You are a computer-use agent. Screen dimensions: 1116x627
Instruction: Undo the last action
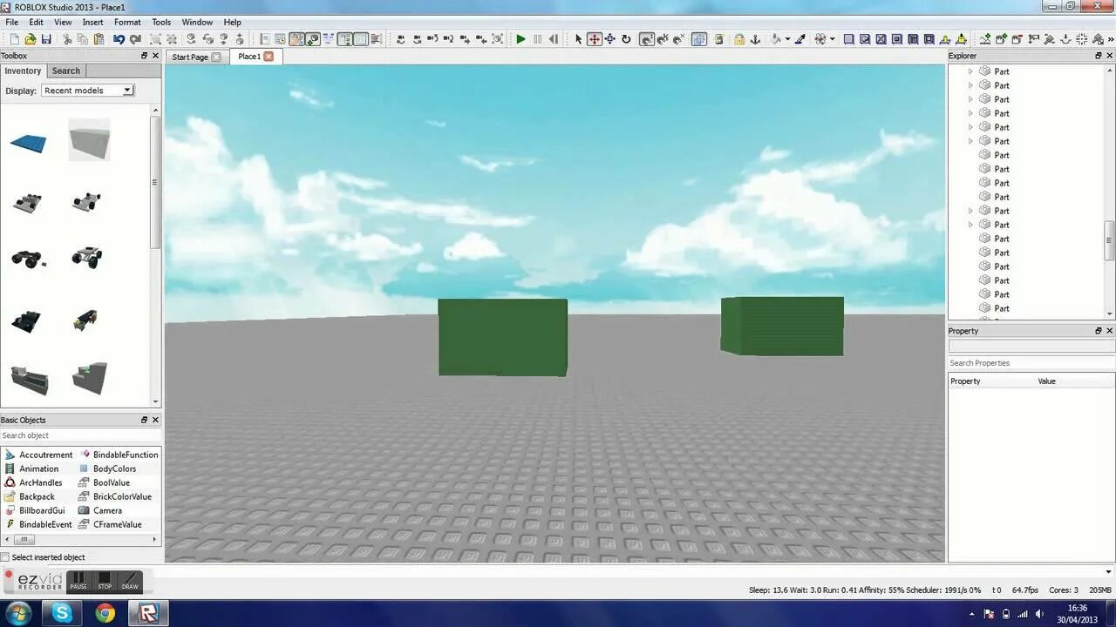[119, 39]
